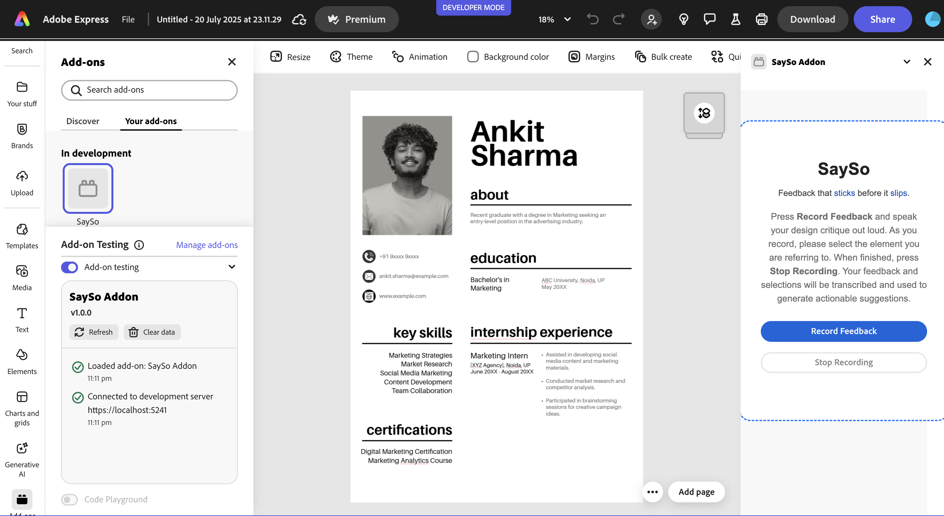Click the invite collaborator icon
The width and height of the screenshot is (944, 516).
pos(651,19)
